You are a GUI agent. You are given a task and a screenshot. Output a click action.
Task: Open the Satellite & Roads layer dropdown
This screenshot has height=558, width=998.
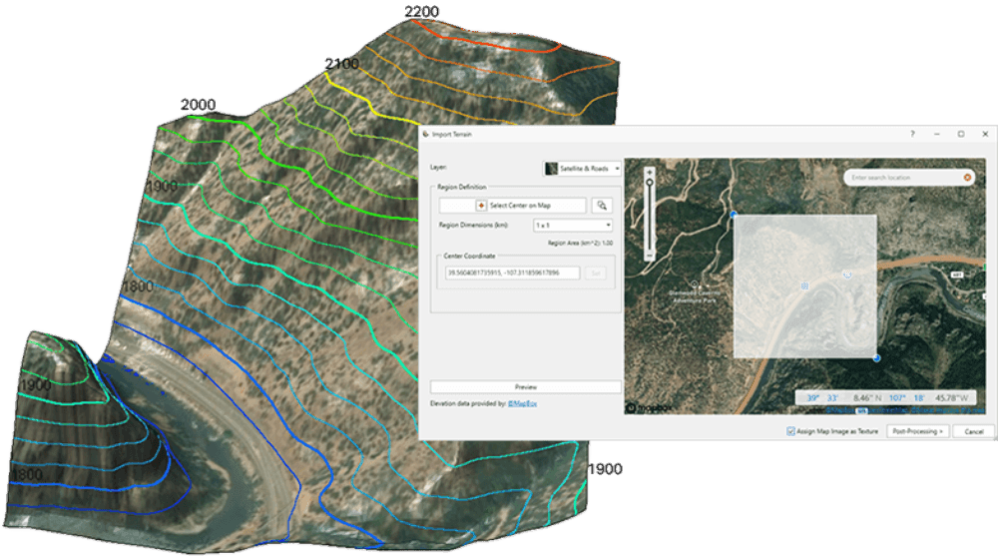coord(582,169)
